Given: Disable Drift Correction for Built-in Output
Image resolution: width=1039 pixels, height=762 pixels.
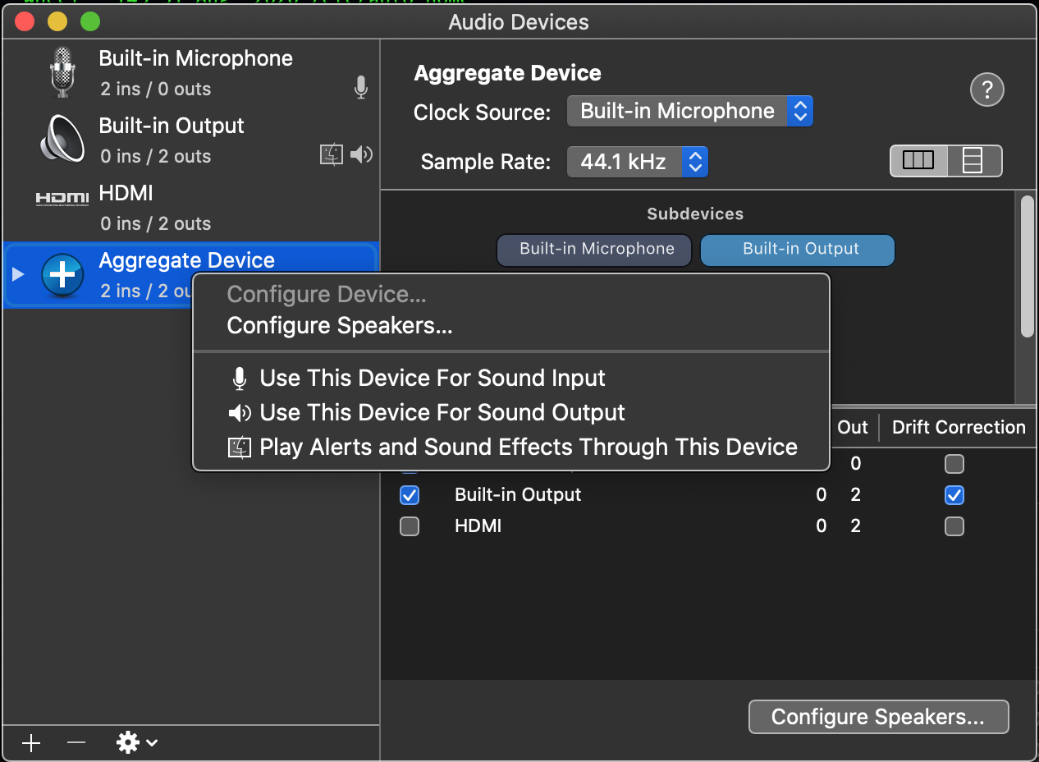Looking at the screenshot, I should click(954, 495).
